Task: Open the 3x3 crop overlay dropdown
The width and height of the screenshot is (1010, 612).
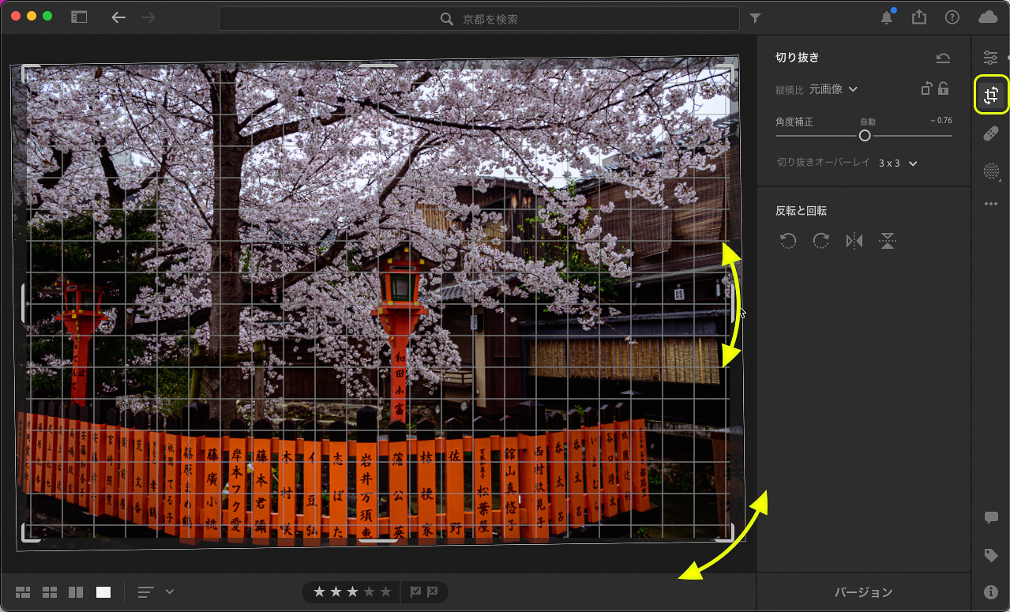Action: click(x=896, y=163)
